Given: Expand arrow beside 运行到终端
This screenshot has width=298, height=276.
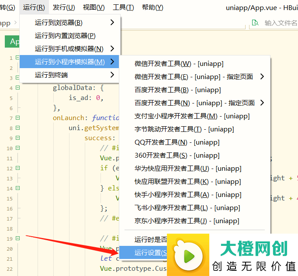Looking at the screenshot, I should coord(112,75).
